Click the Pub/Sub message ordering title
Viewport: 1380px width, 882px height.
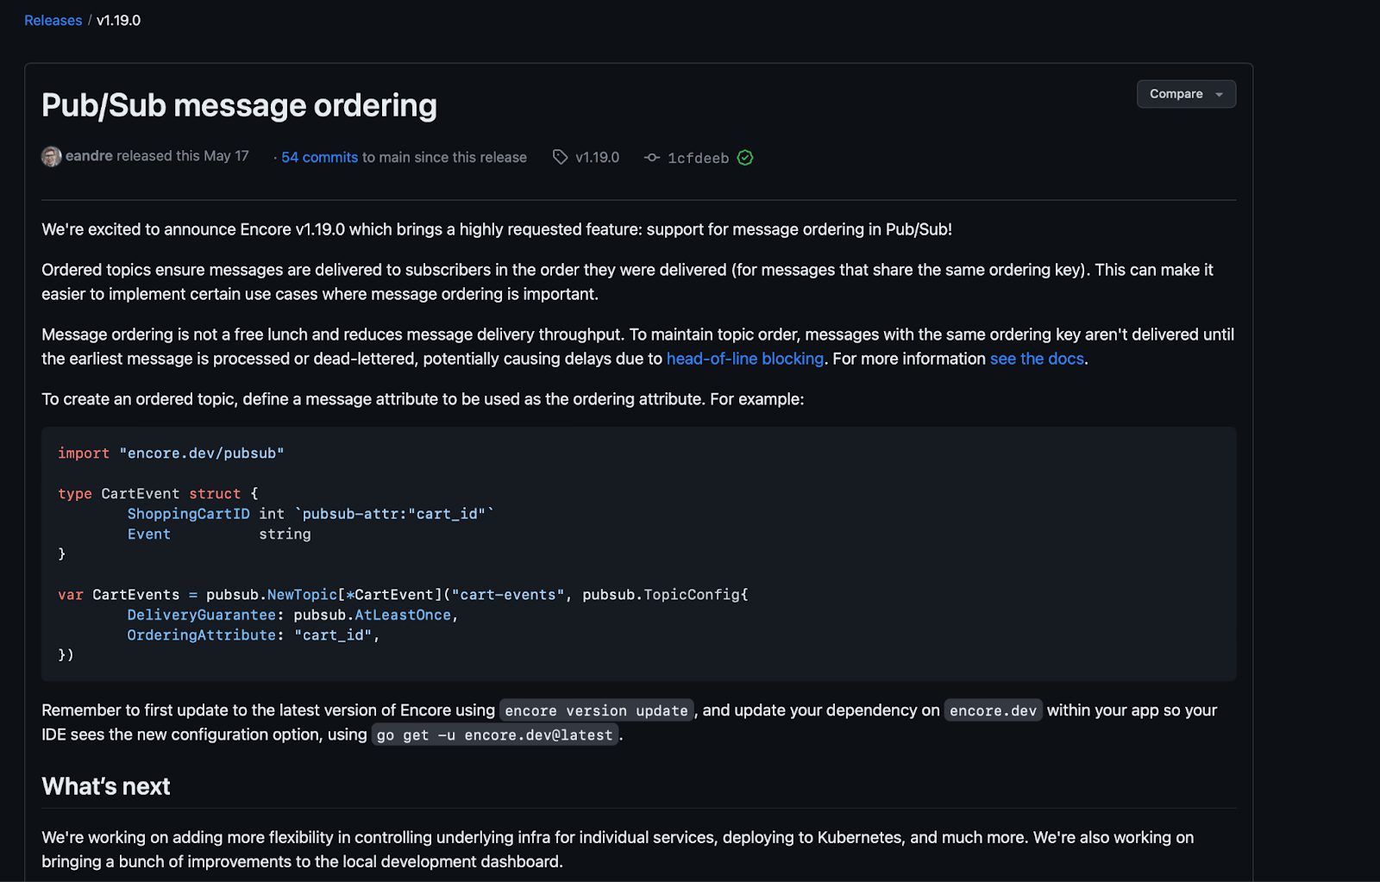pyautogui.click(x=239, y=105)
